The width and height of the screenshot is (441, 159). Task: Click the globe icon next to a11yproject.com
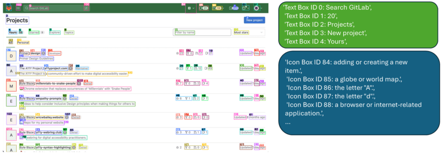point(71,68)
